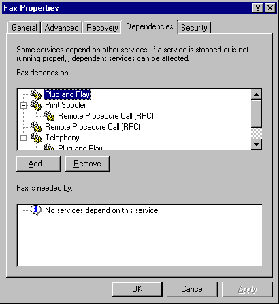Viewport: 279px width, 304px height.
Task: Click the dependency list scroll-down arrow
Action: click(257, 144)
